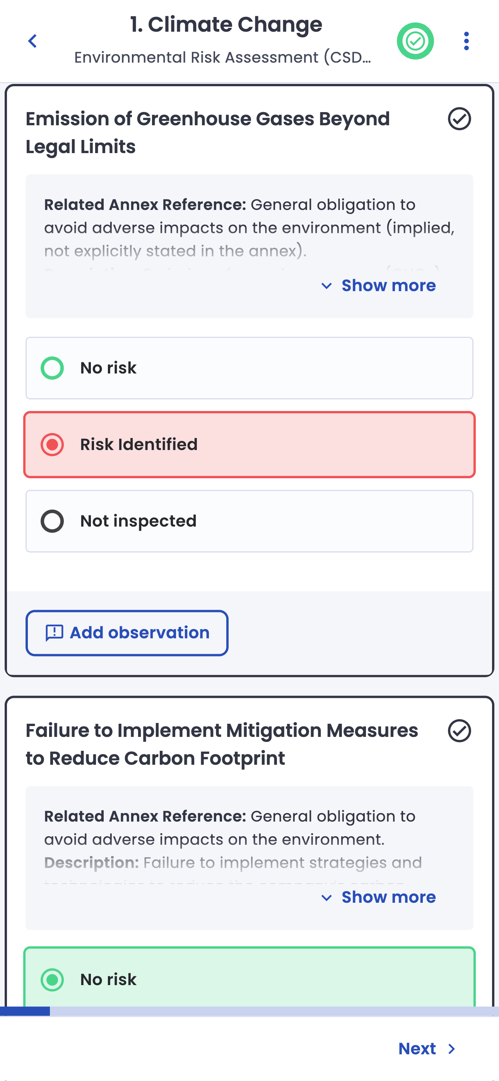Click the speech bubble icon in Add observation

click(54, 633)
